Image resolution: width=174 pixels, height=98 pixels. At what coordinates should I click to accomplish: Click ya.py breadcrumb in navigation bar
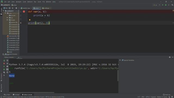coord(14,5)
